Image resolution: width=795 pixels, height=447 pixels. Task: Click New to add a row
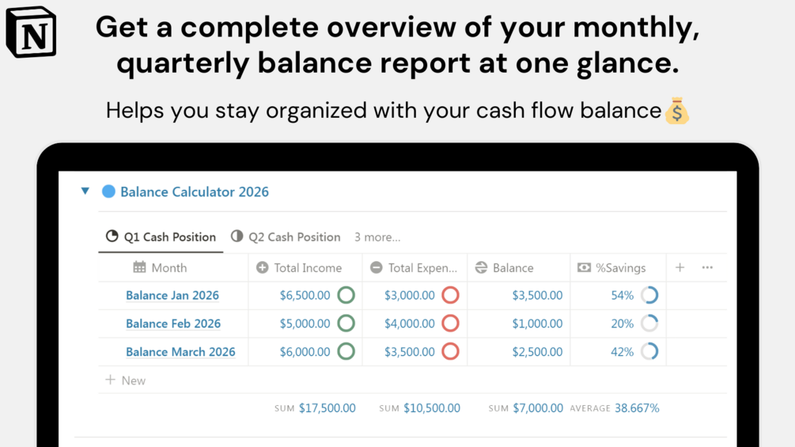pos(127,381)
